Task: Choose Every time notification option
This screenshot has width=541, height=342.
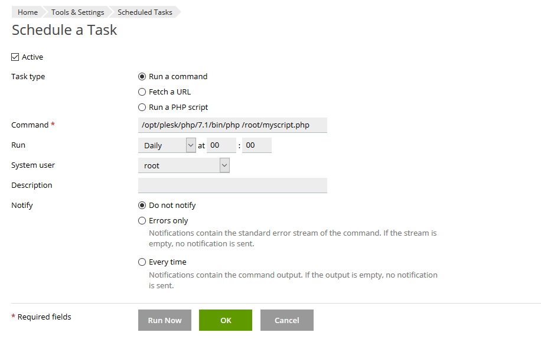Action: pyautogui.click(x=142, y=262)
